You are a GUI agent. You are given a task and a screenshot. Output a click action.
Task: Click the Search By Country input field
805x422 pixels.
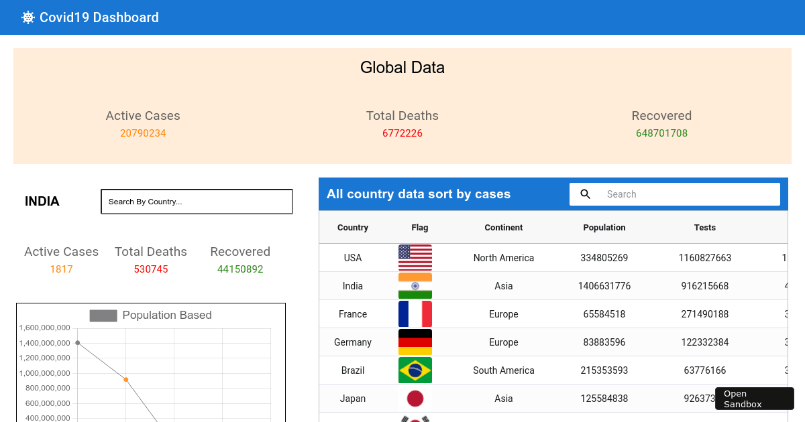coord(197,201)
